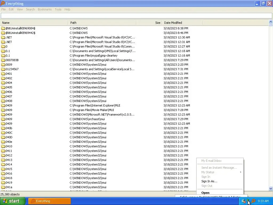Viewport: 273px width, 205px height.
Task: Open the Search menu
Action: tap(30, 9)
